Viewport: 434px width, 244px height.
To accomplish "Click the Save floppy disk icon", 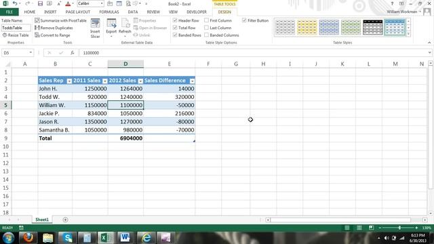I will tap(40, 3).
